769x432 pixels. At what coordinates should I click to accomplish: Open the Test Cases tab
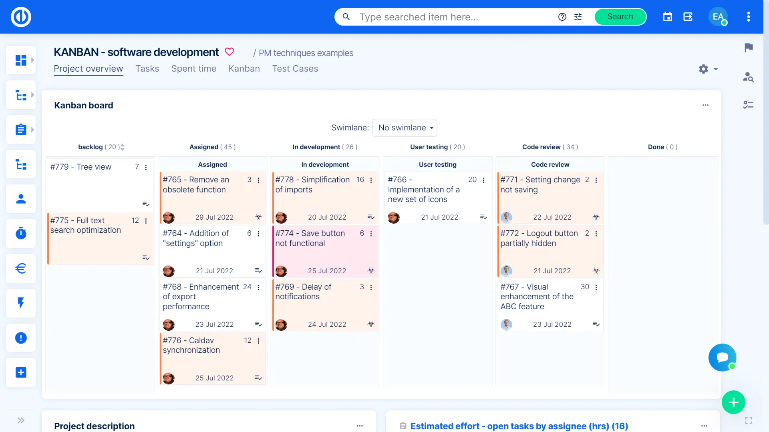coord(295,69)
